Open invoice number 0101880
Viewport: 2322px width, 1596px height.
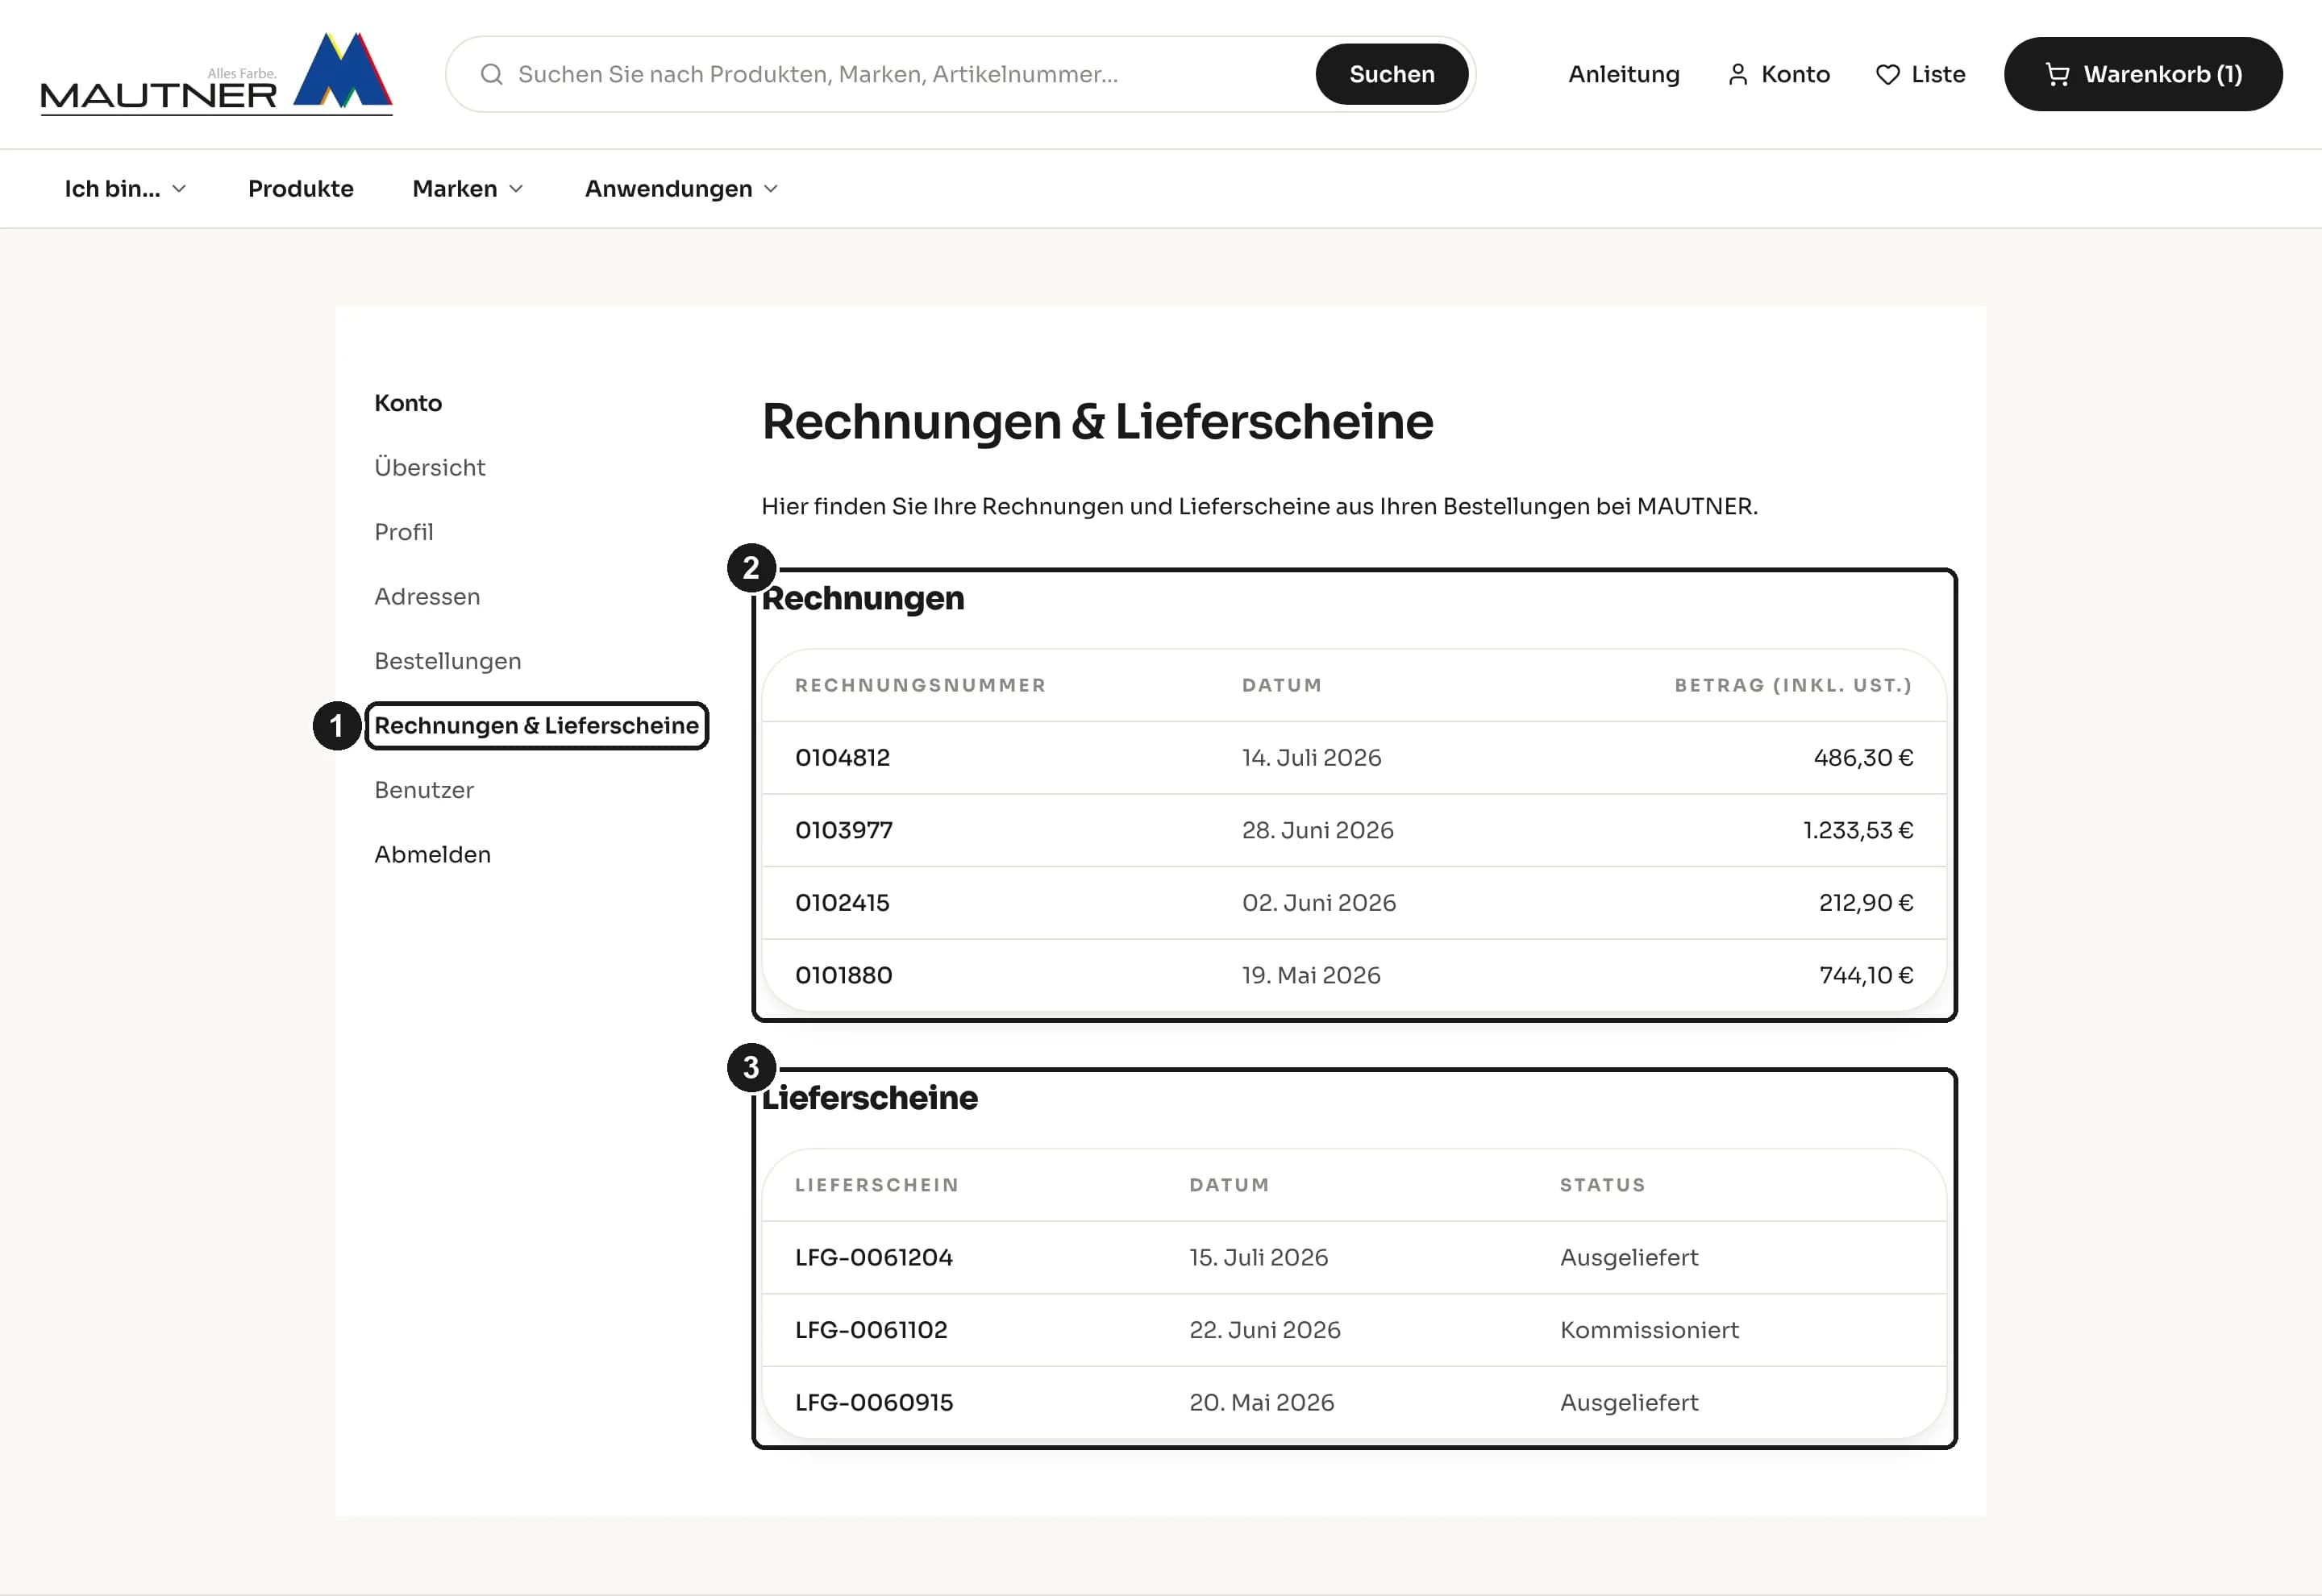[843, 975]
